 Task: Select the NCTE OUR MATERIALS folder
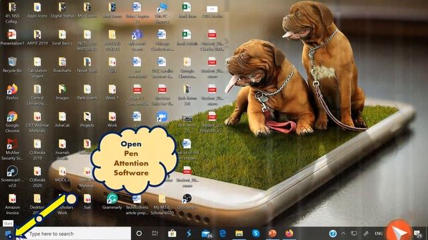click(x=87, y=40)
